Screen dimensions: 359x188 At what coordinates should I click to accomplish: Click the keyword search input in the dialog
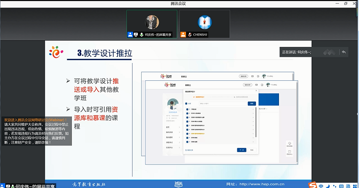223,104
